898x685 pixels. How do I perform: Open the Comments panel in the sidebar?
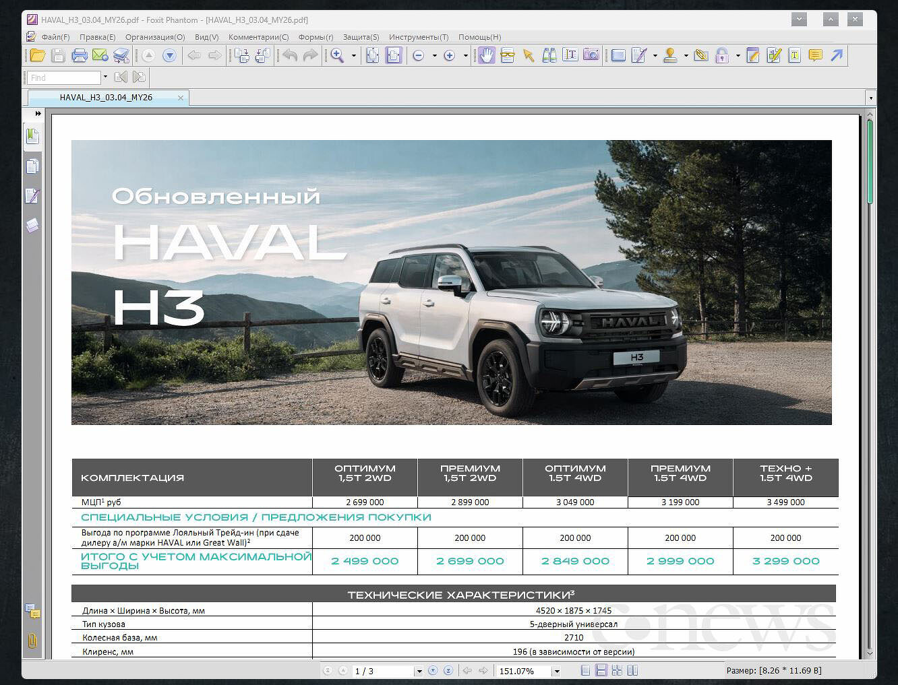coord(32,612)
